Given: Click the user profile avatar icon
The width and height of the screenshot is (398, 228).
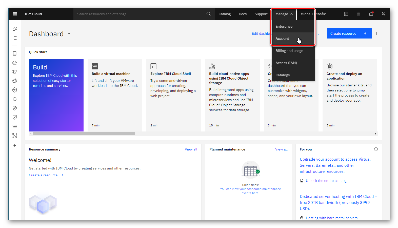Looking at the screenshot, I should (x=383, y=14).
